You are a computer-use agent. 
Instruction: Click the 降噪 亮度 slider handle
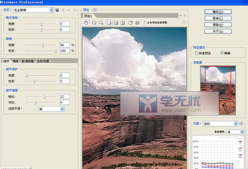[43, 45]
